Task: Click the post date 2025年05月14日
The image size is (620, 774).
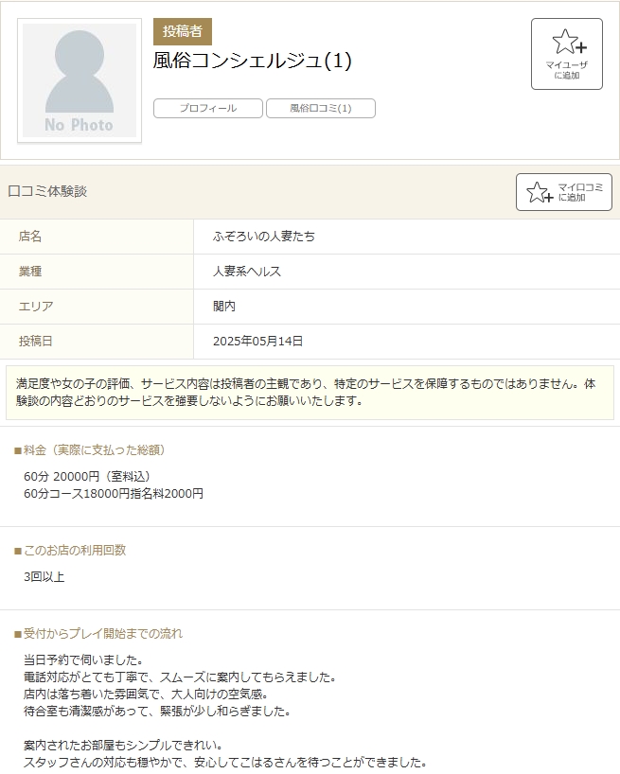Action: coord(257,342)
